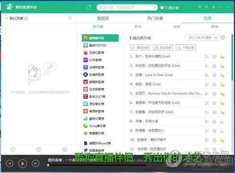The height and width of the screenshot is (173, 235).
Task: Click the add plus icon under the playlist
Action: point(13,149)
